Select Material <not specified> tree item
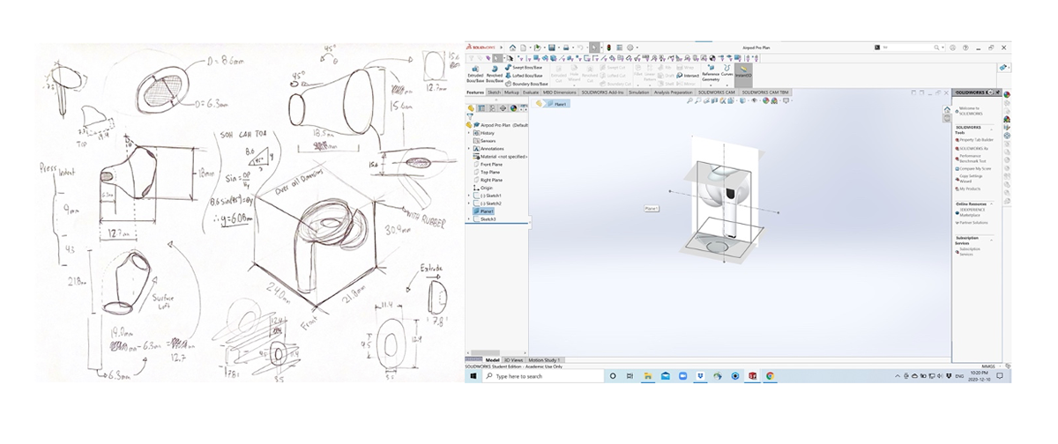 [500, 157]
